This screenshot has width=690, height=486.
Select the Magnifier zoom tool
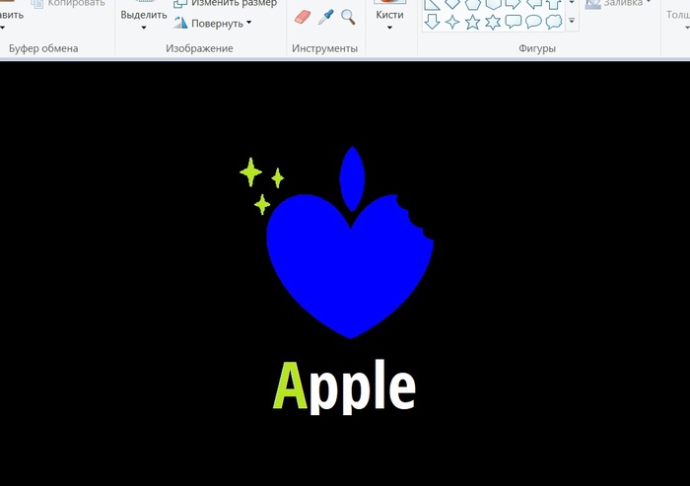[x=347, y=18]
